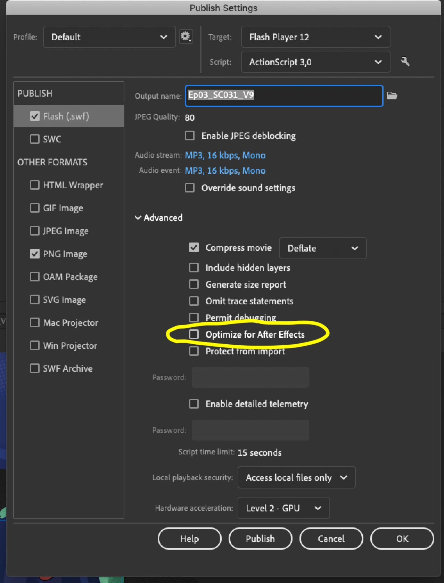The width and height of the screenshot is (444, 583).
Task: Select the SWF Archive format entry
Action: point(67,368)
